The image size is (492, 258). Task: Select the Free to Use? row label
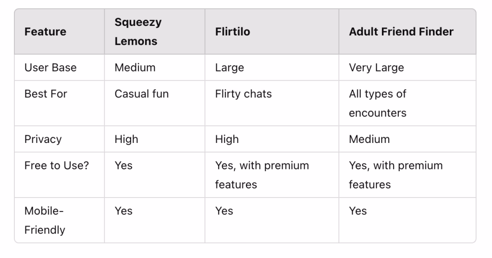click(57, 165)
